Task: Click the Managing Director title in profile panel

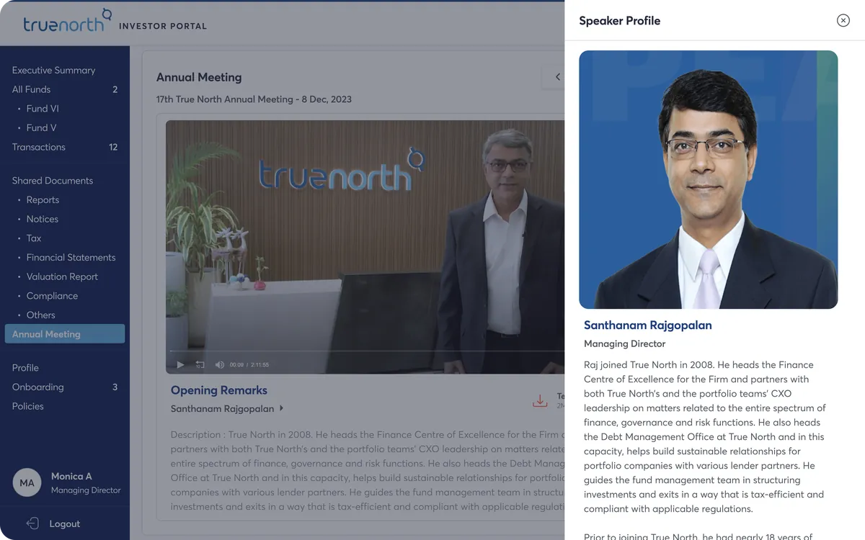Action: pyautogui.click(x=624, y=344)
